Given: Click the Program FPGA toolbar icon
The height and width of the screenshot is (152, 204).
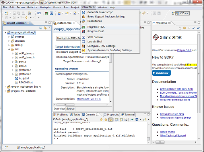Looking at the screenshot, I should [47, 13].
